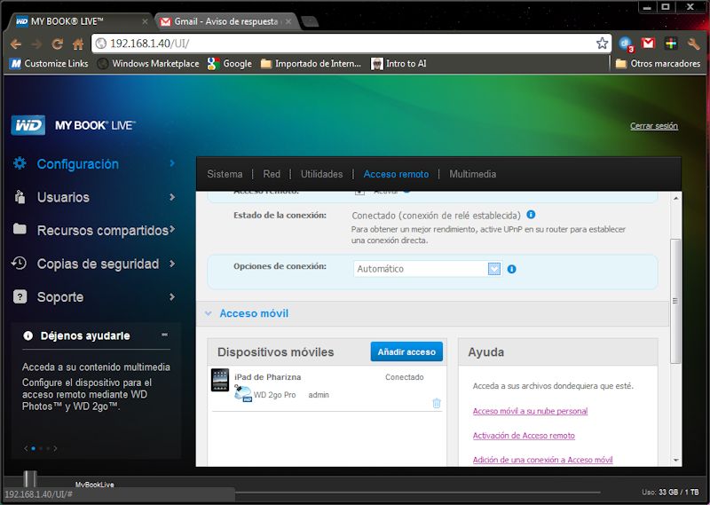
Task: Click the WD logo
Action: click(28, 125)
